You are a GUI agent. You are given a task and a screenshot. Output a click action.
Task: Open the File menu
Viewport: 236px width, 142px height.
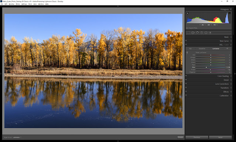[2, 4]
